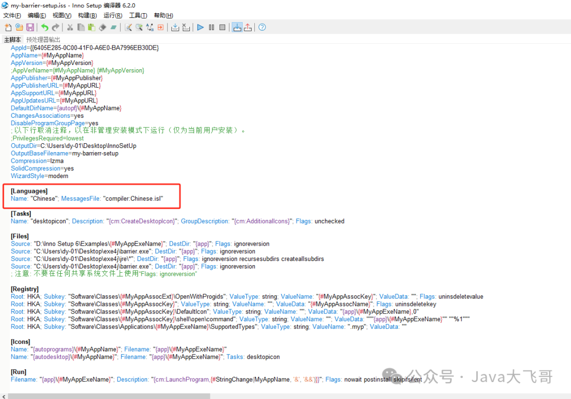Cut selection using the scissors icon
Viewport: 571px width, 399px height.
[x=70, y=27]
